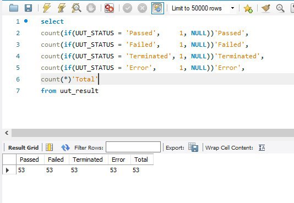Save the script with floppy disk icon
The image size is (294, 203).
click(x=28, y=8)
